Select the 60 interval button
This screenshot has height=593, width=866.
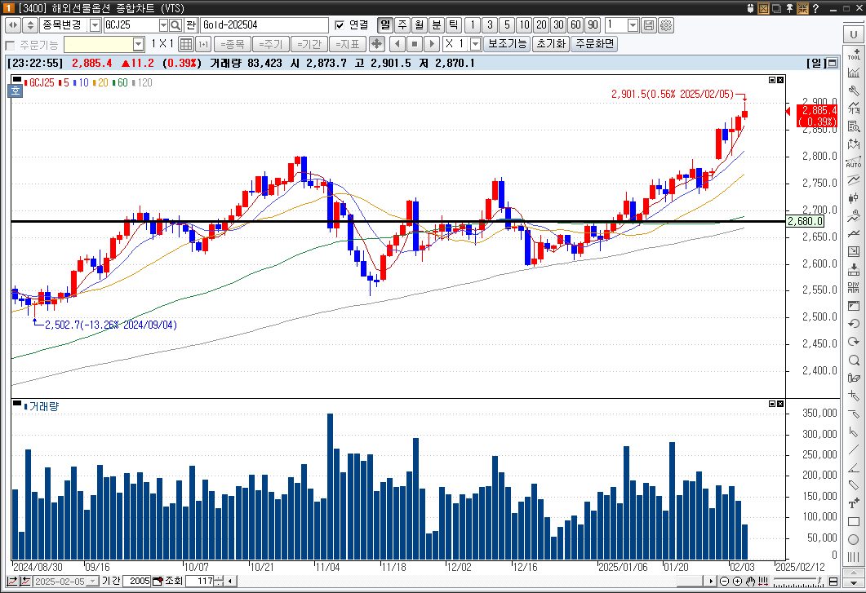(x=576, y=24)
